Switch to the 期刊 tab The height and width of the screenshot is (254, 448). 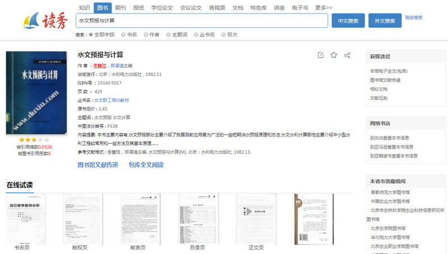click(121, 8)
